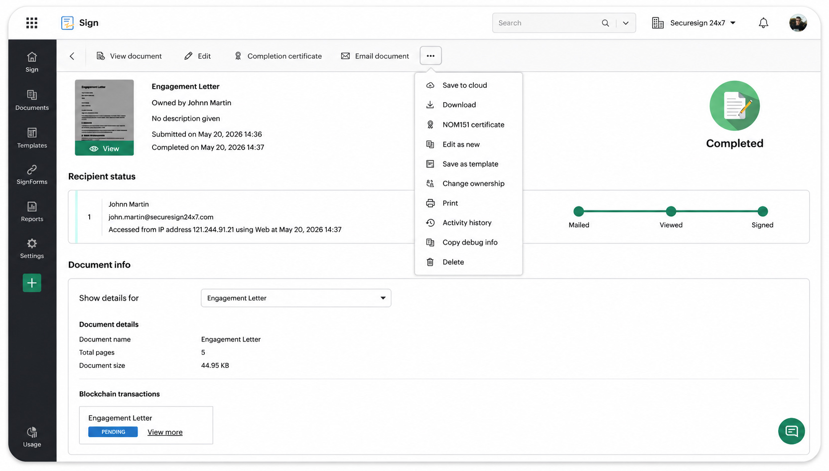Viewport: 829px width, 471px height.
Task: Go to Sign home in sidebar
Action: [32, 62]
